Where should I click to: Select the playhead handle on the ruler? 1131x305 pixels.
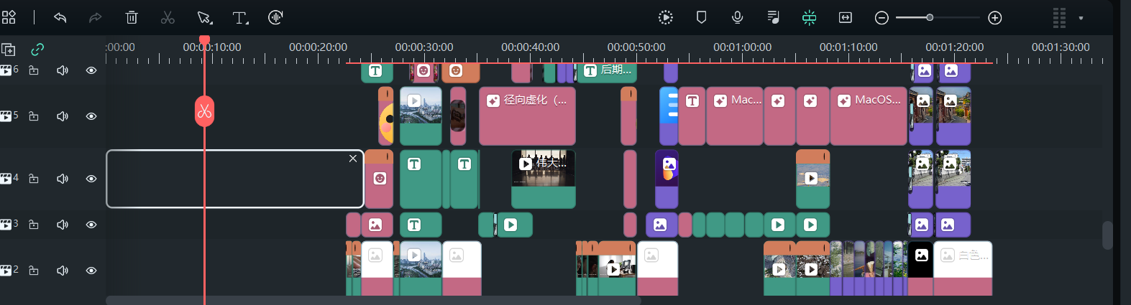[204, 41]
